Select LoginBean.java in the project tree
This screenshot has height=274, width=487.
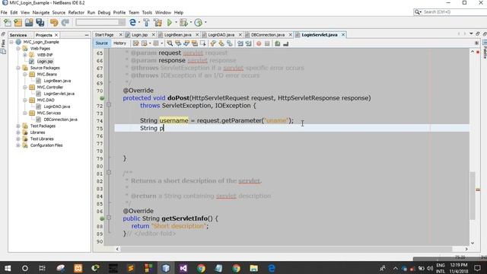[x=57, y=81]
